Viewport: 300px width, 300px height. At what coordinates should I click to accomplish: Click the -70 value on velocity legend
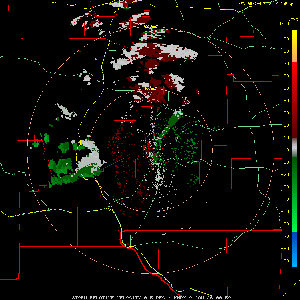285,236
